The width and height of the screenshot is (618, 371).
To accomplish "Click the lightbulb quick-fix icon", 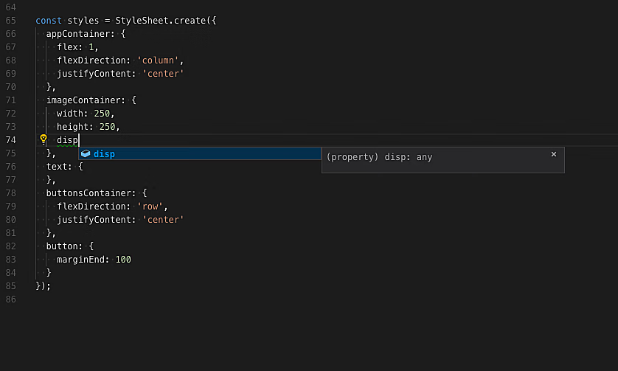I will pyautogui.click(x=44, y=139).
